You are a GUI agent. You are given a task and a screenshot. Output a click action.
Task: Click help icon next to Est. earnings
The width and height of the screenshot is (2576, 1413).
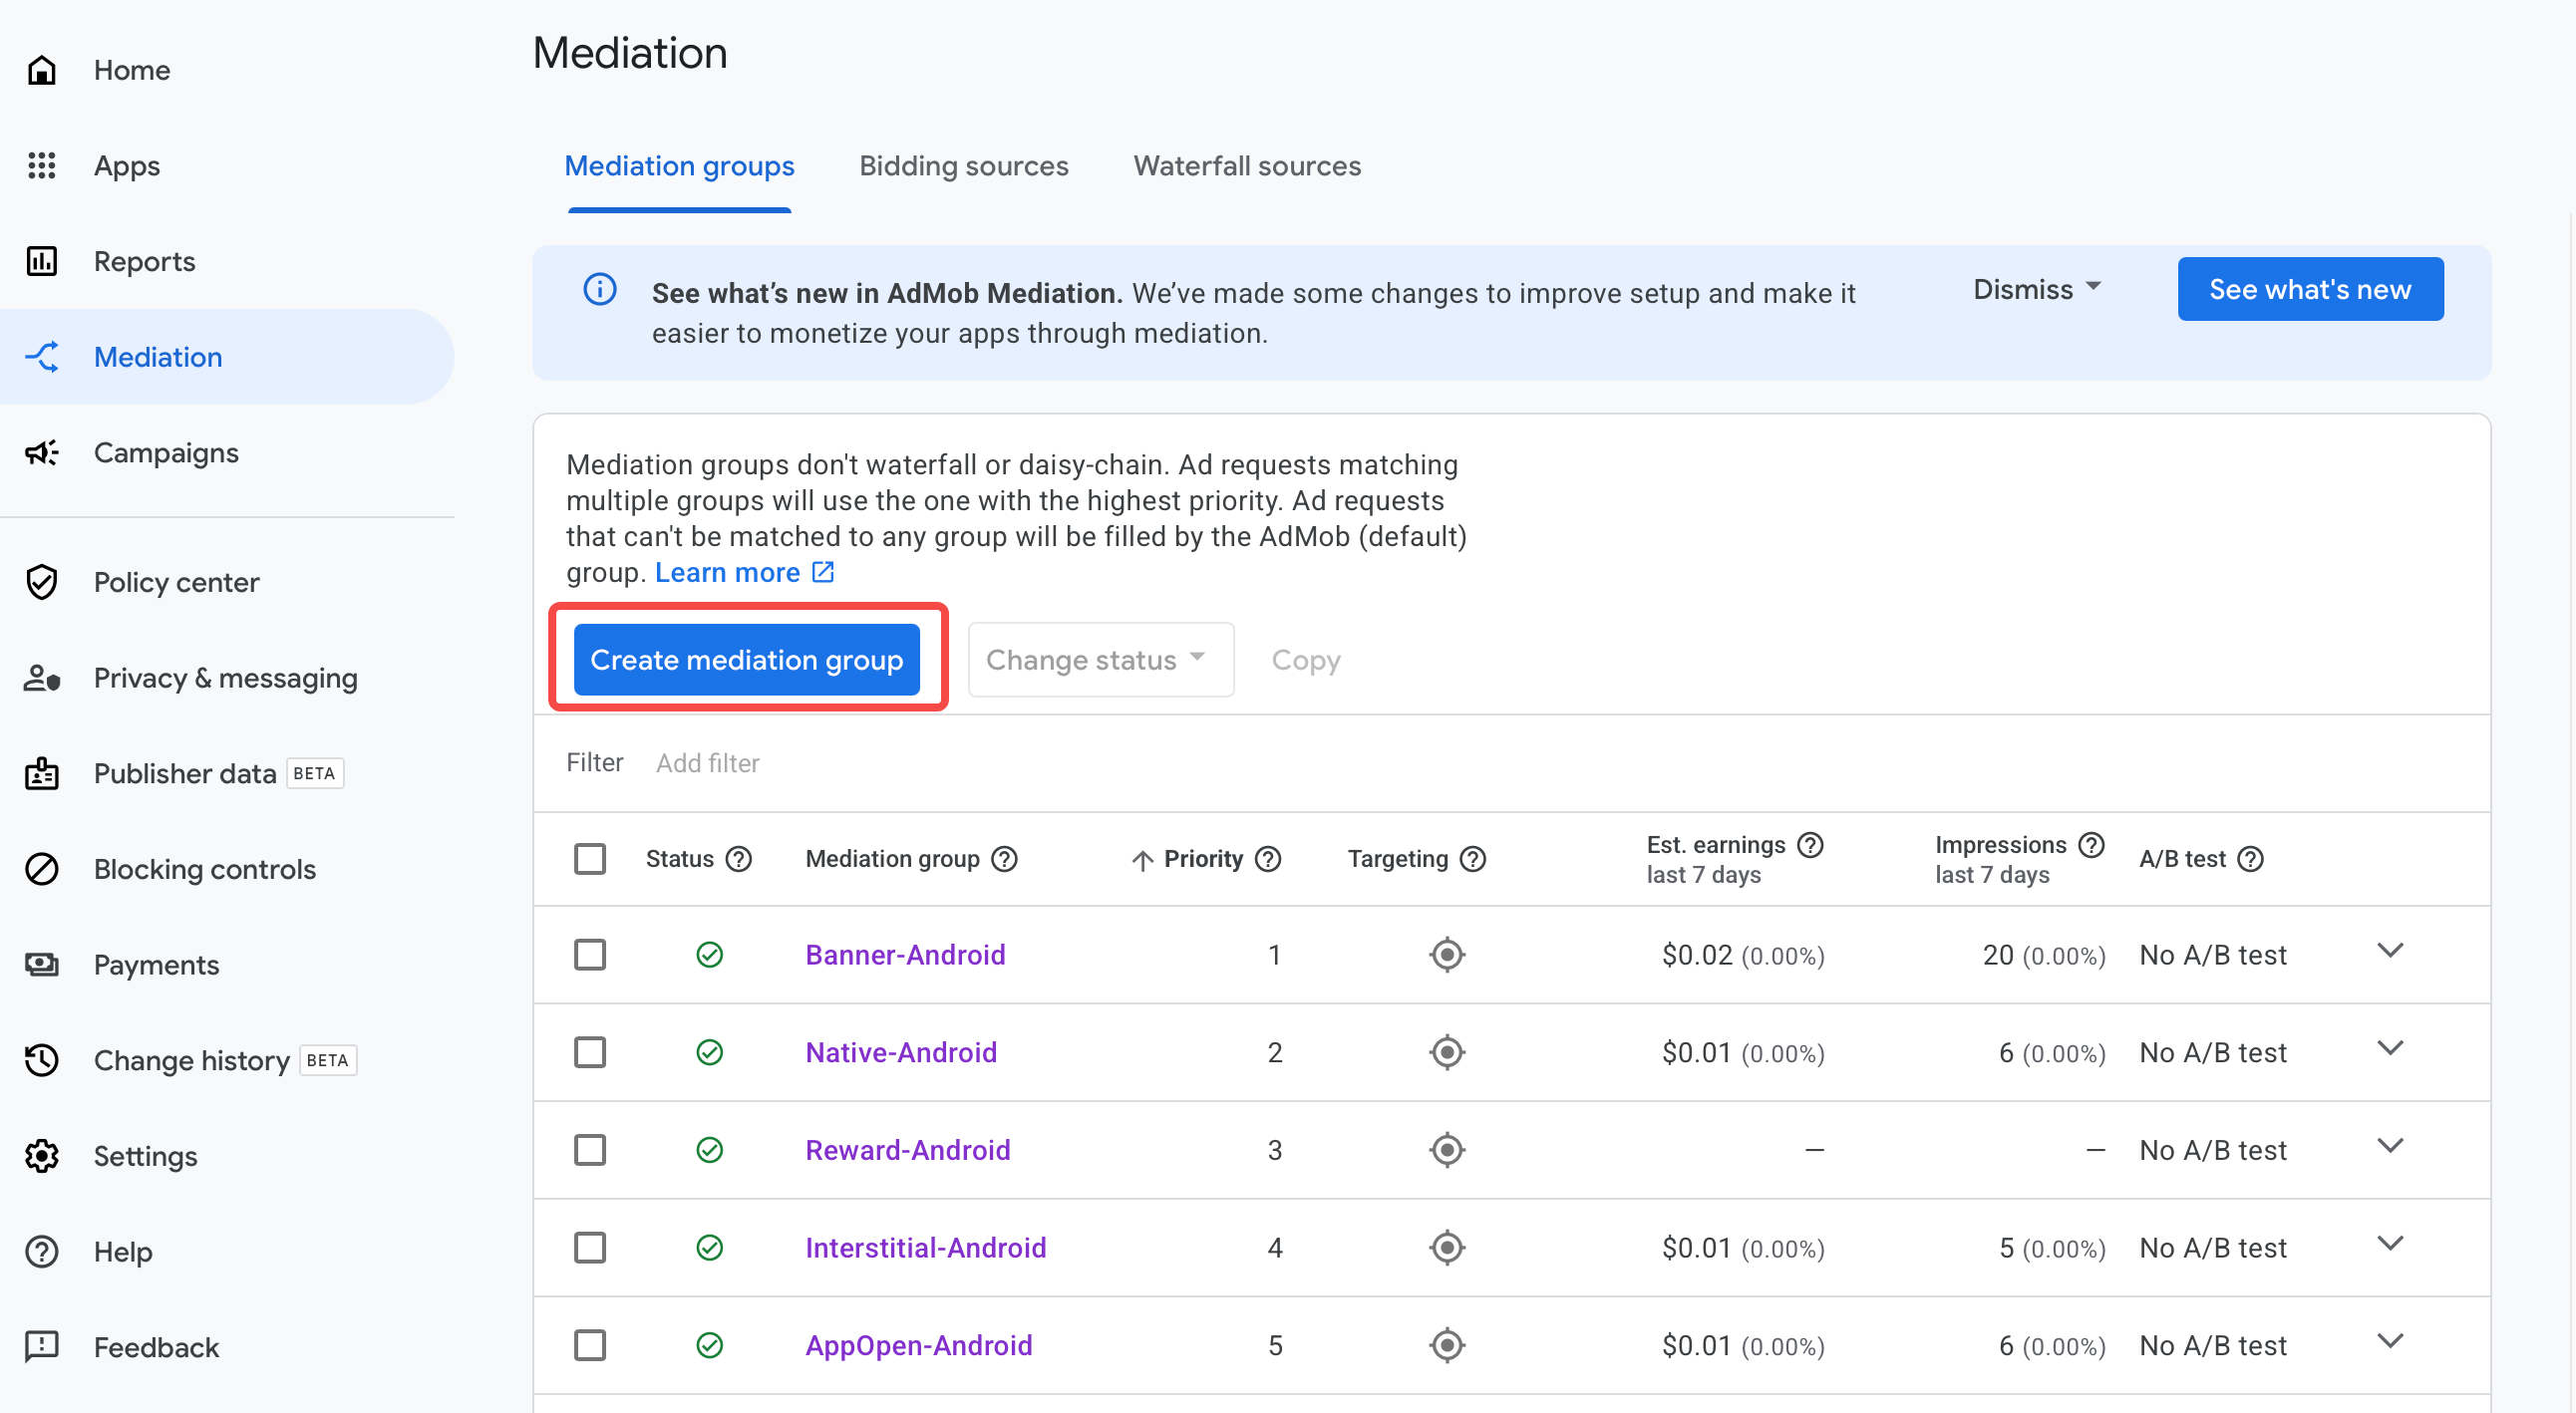point(1809,845)
